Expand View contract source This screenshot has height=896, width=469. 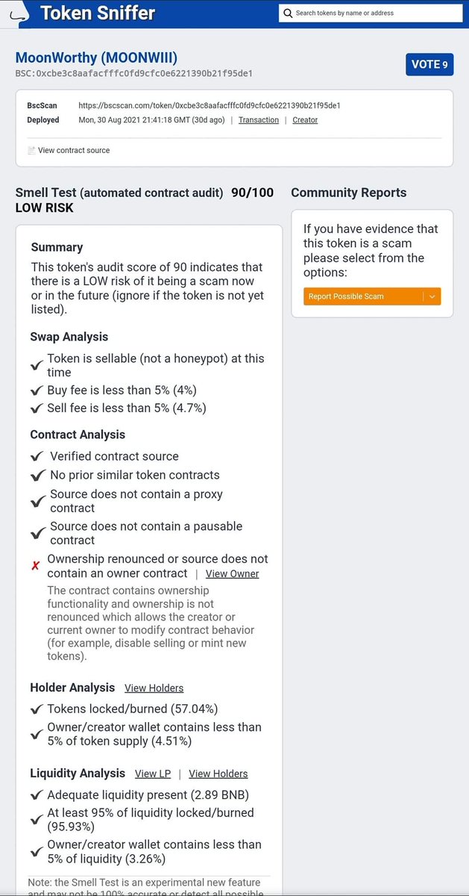click(74, 150)
